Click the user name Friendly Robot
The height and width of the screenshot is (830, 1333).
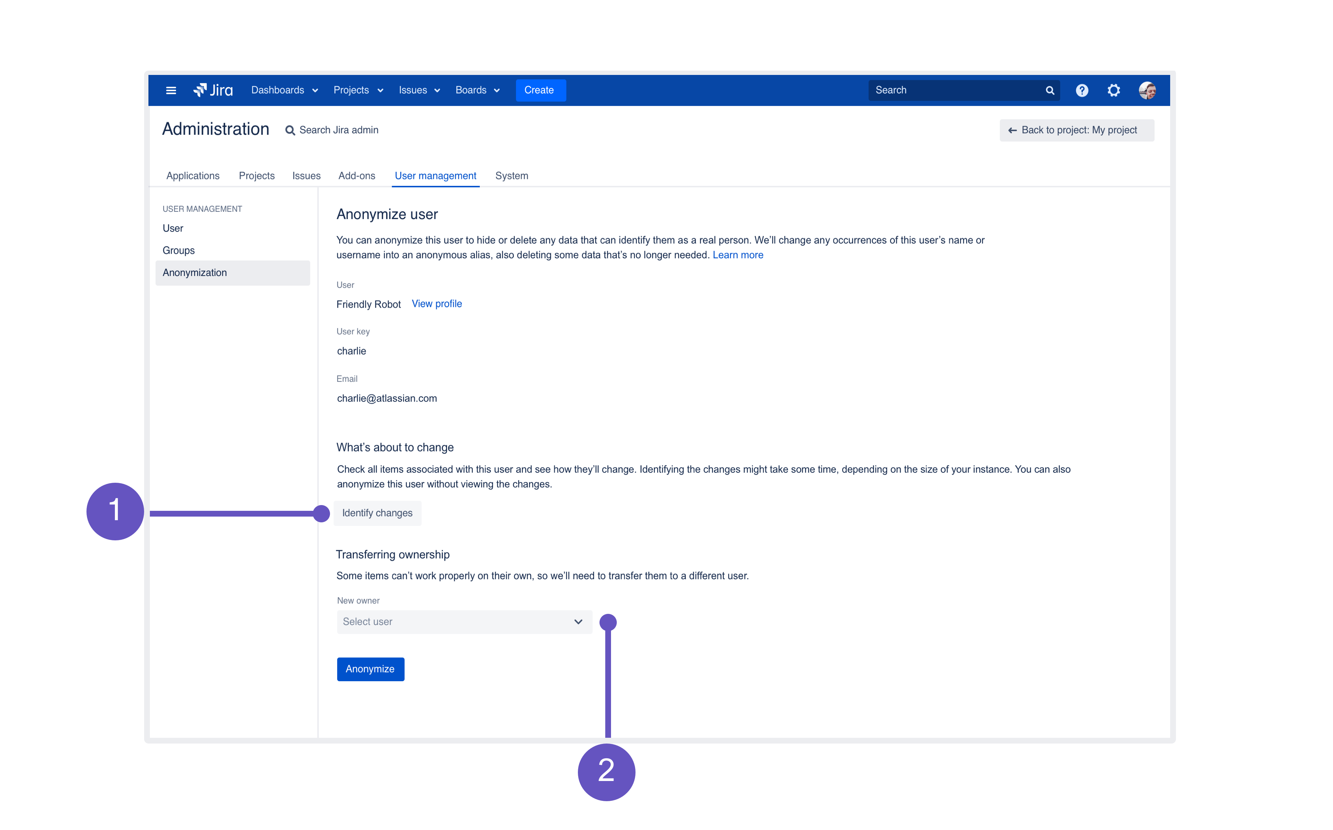pyautogui.click(x=369, y=305)
